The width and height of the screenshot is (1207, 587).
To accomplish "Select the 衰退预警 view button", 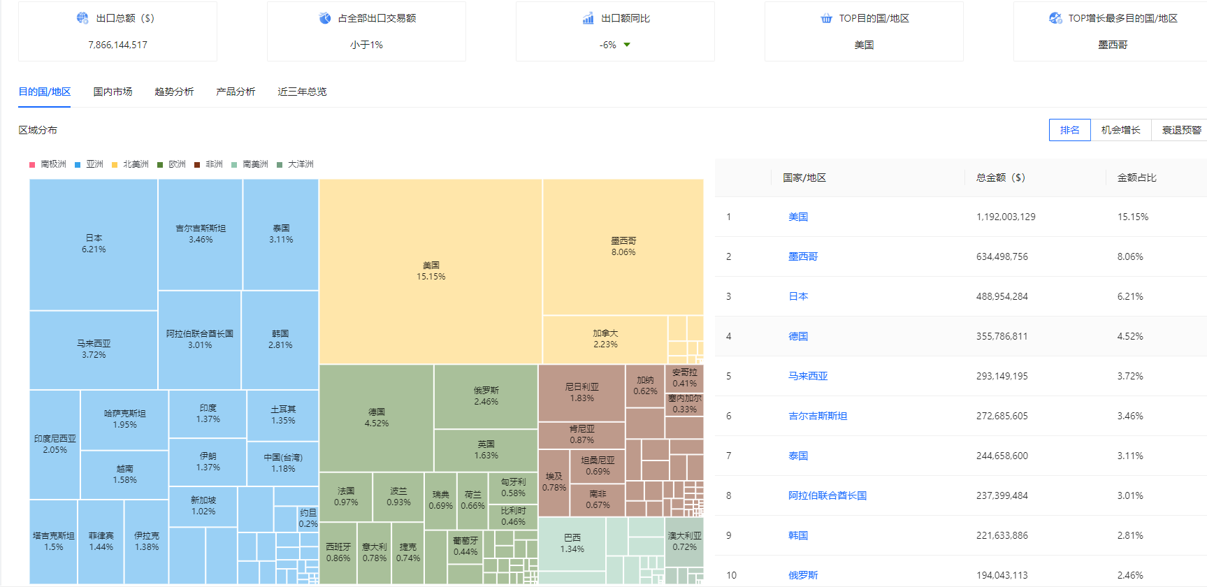I will click(x=1180, y=130).
